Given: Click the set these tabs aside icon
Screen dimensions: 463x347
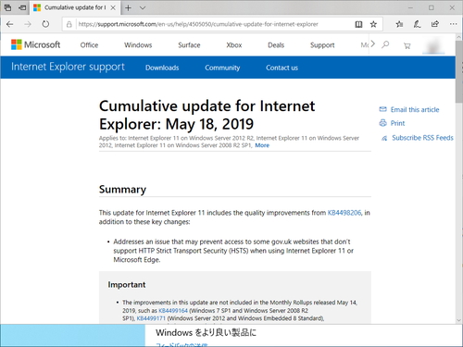Looking at the screenshot, I should point(22,7).
